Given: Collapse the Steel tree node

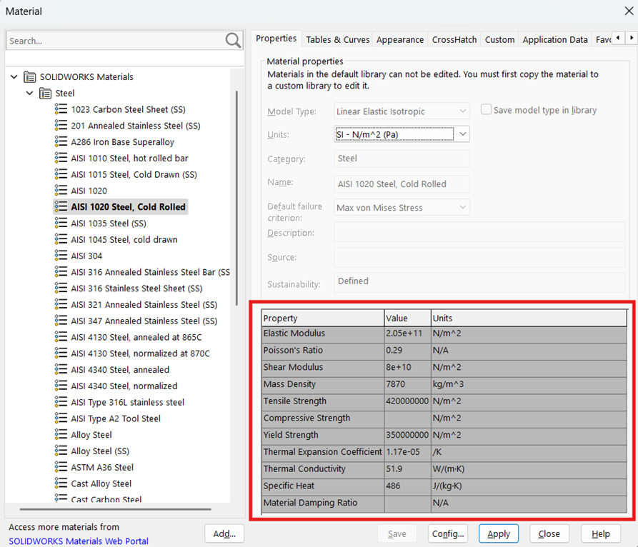Looking at the screenshot, I should pyautogui.click(x=29, y=93).
